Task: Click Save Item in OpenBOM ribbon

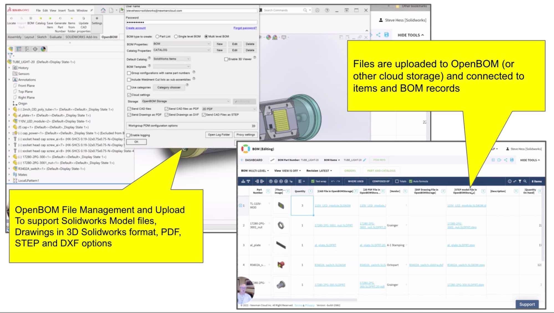Action: pyautogui.click(x=50, y=23)
